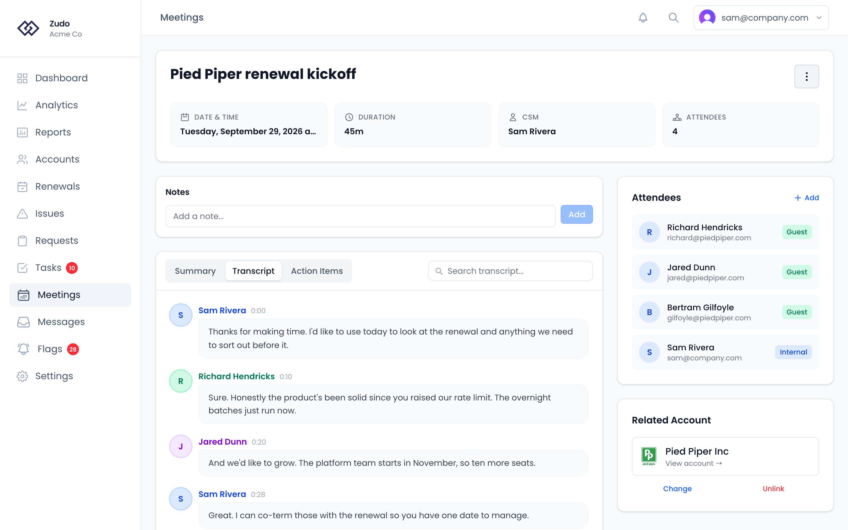Click Richard Hendricks name at 0:10
This screenshot has height=530, width=848.
click(x=236, y=376)
